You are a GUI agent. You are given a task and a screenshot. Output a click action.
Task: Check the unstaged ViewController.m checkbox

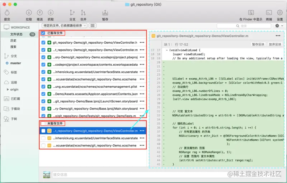pyautogui.click(x=43, y=131)
